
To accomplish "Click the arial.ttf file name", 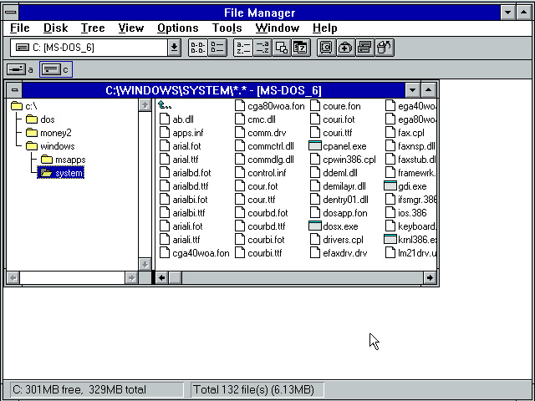I will click(186, 160).
